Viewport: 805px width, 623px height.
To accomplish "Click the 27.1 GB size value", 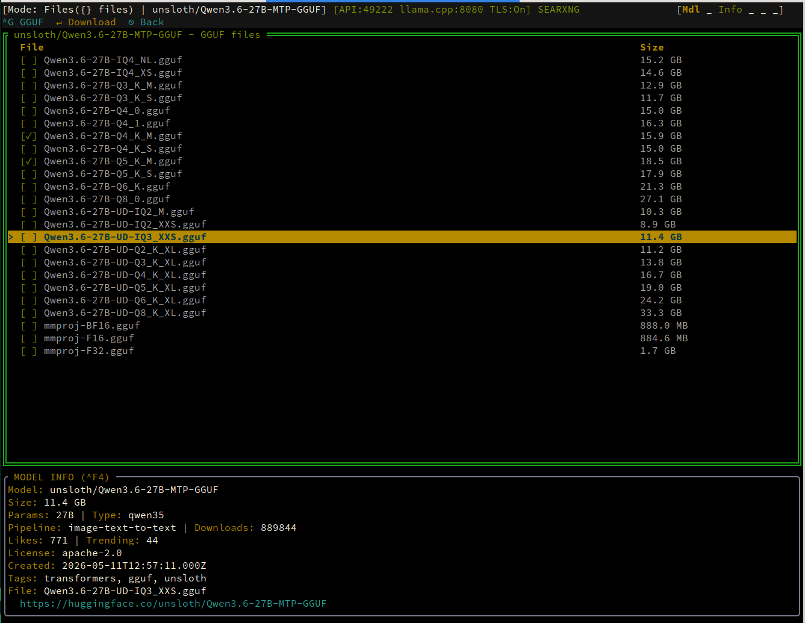I will click(x=661, y=199).
